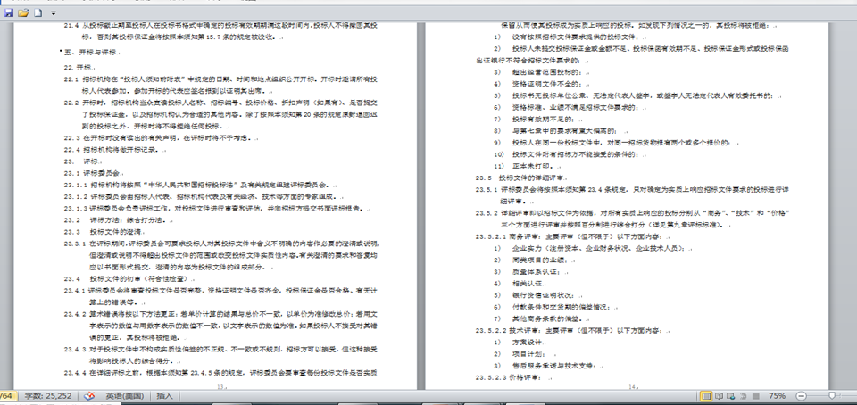Open zoom dialog via 75% level
Image resolution: width=857 pixels, height=405 pixels.
(778, 396)
